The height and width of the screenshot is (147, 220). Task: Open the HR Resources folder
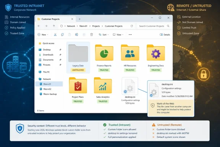[x=130, y=53]
